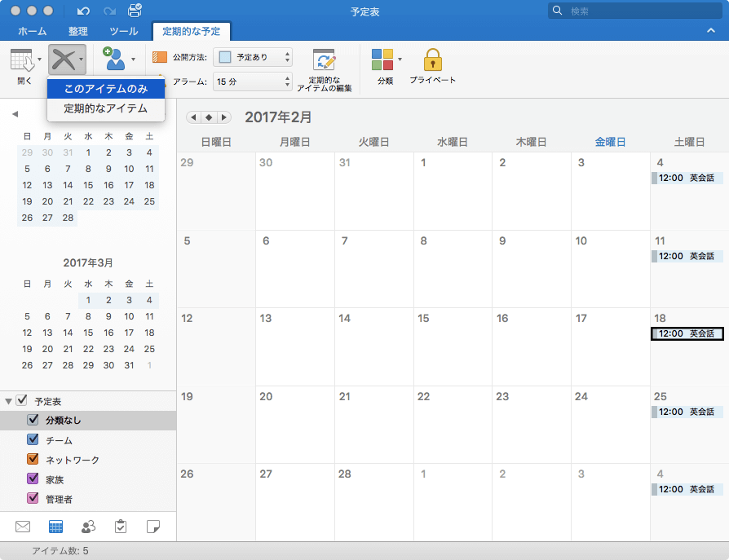
Task: Click the day 22 cell in main calendar
Action: [453, 425]
